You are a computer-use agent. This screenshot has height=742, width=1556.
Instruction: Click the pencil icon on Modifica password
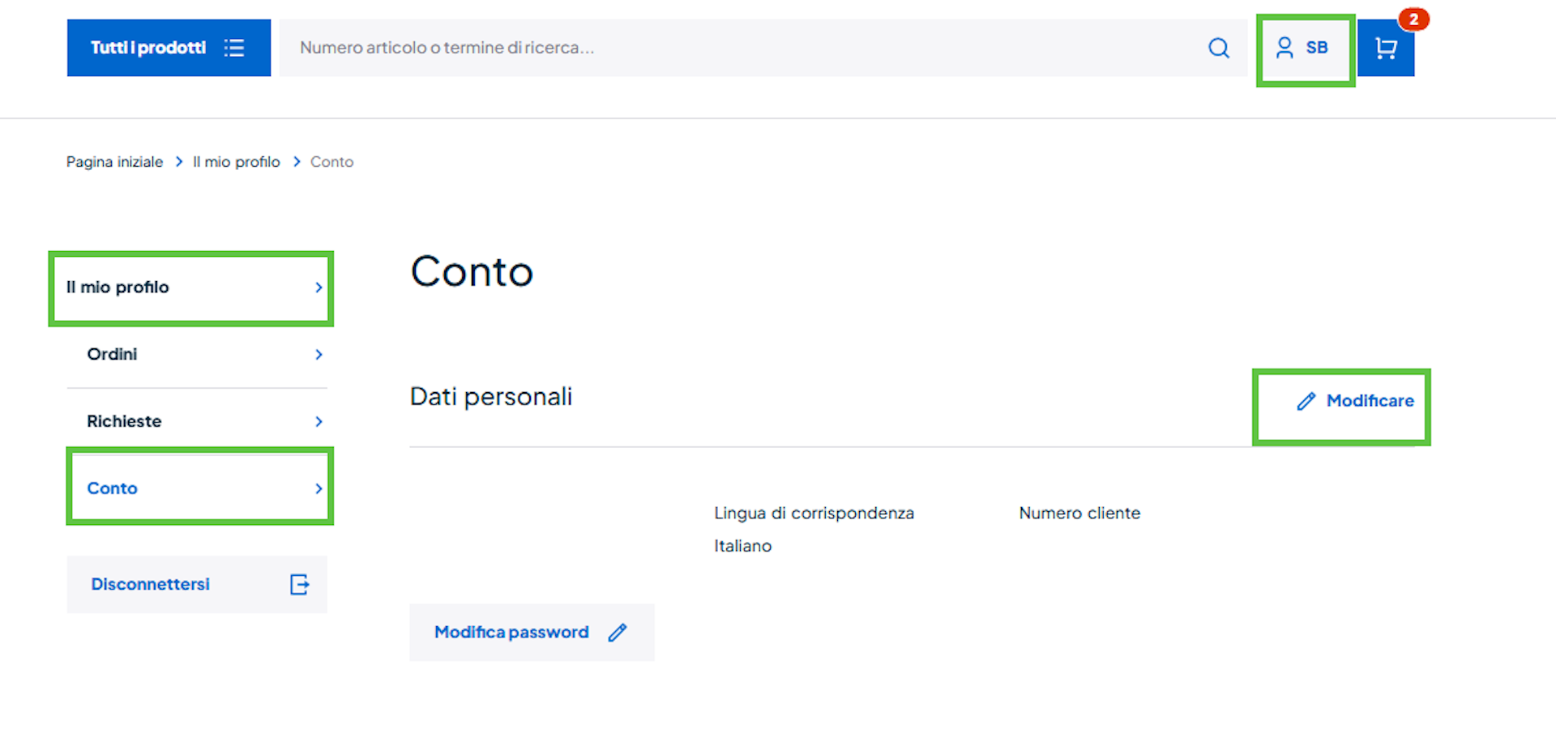(x=618, y=633)
